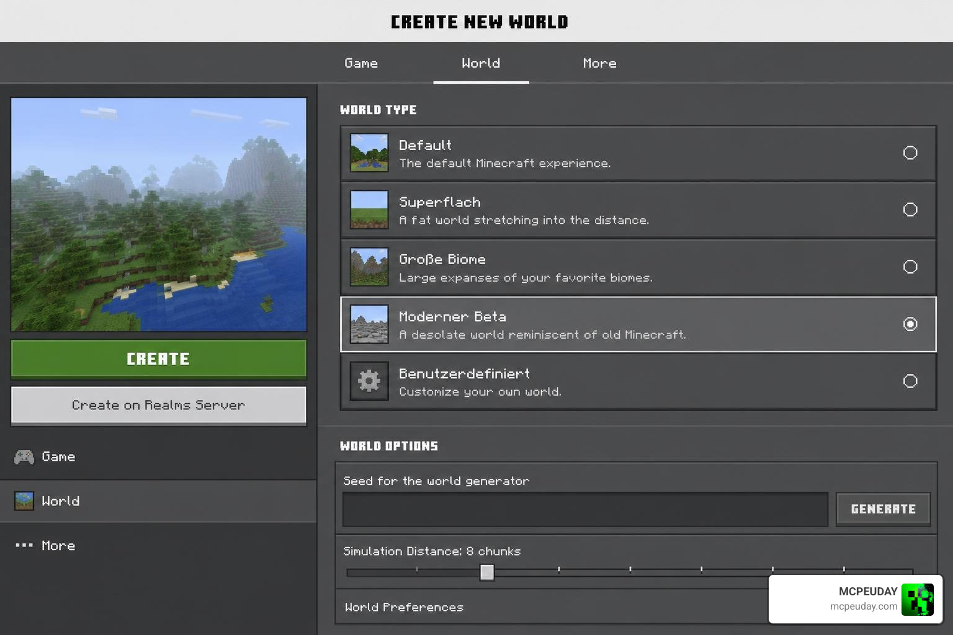Viewport: 953px width, 635px height.
Task: Open More section in left sidebar
Action: coord(158,545)
